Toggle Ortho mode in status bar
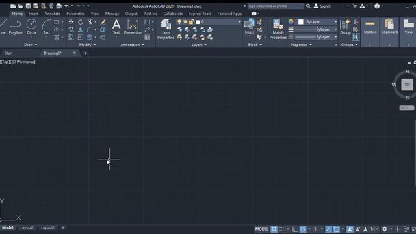This screenshot has height=234, width=416. (295, 229)
